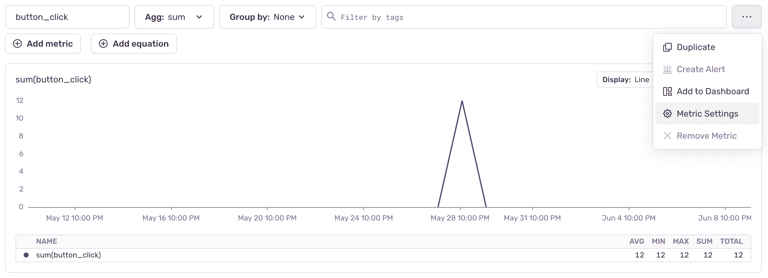Click the Metric Settings gear icon
The image size is (768, 278).
(x=667, y=114)
